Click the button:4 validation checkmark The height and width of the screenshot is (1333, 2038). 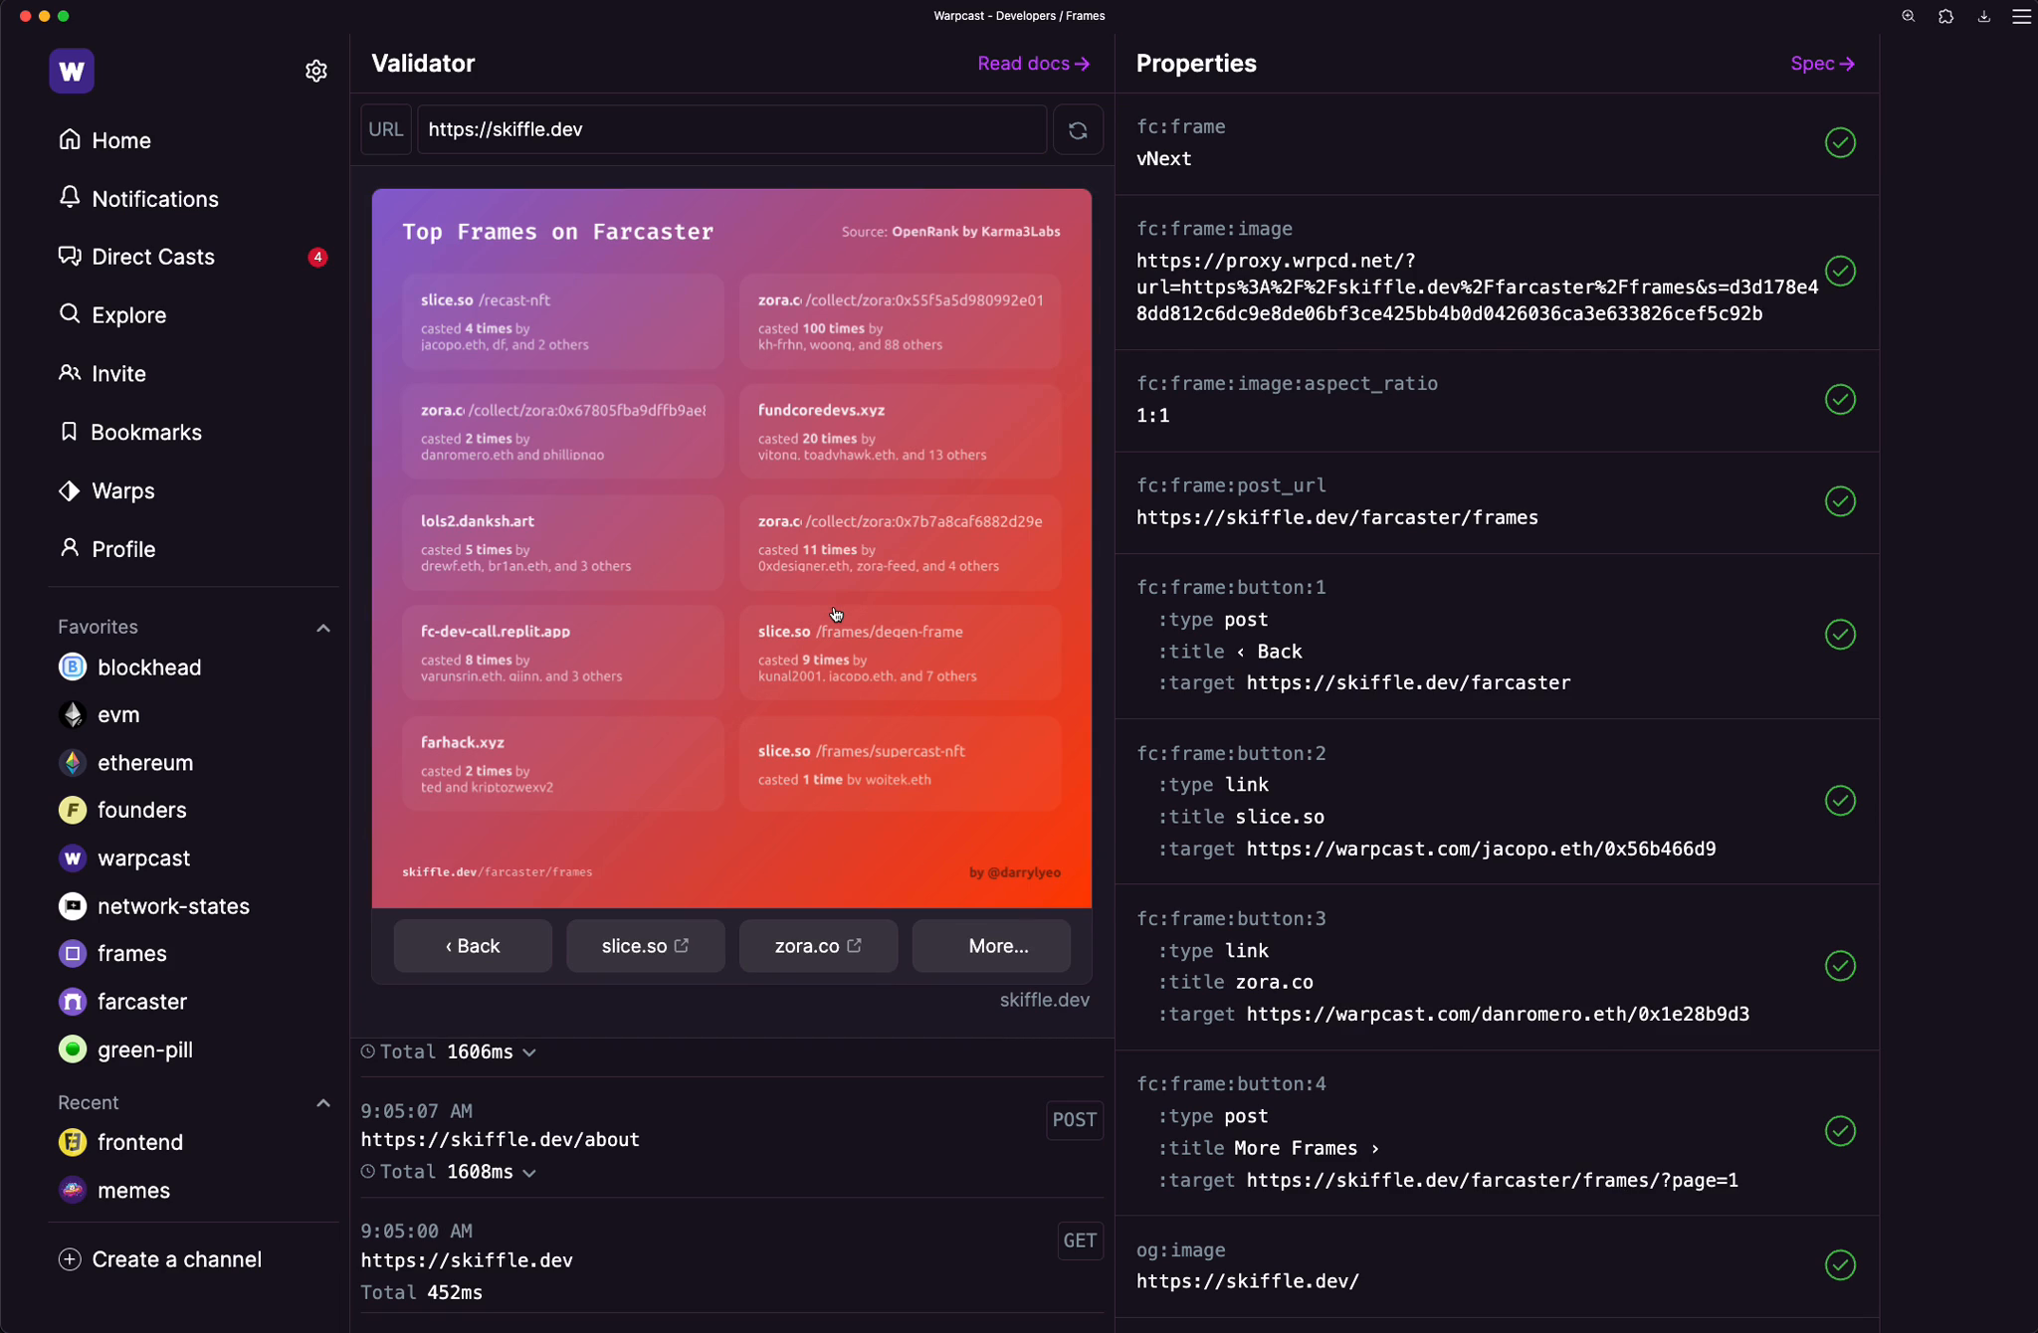pos(1840,1131)
